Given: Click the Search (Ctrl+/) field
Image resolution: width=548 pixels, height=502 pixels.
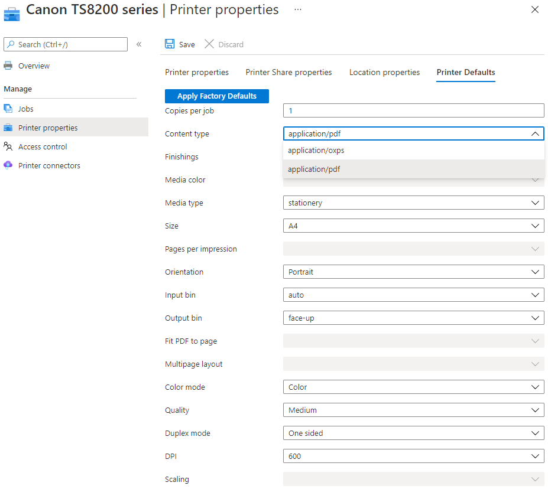Looking at the screenshot, I should pos(66,44).
